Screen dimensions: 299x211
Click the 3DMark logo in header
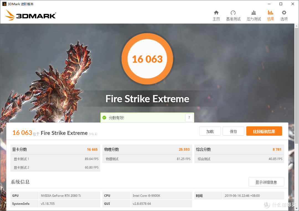(30, 15)
